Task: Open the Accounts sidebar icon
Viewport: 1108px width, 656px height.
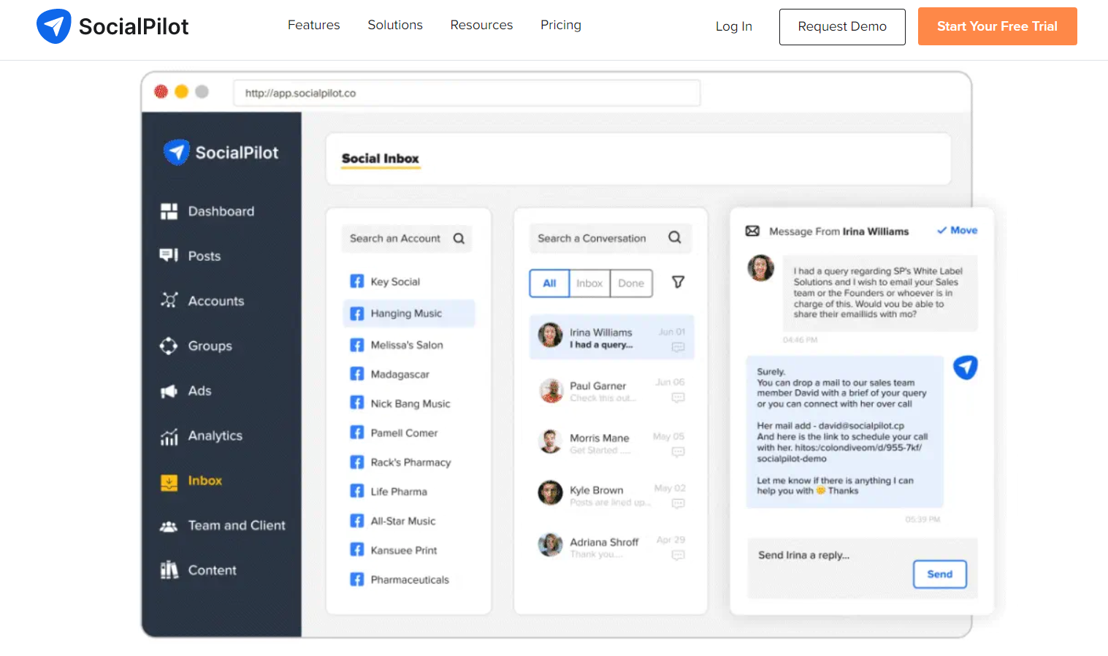Action: click(169, 300)
